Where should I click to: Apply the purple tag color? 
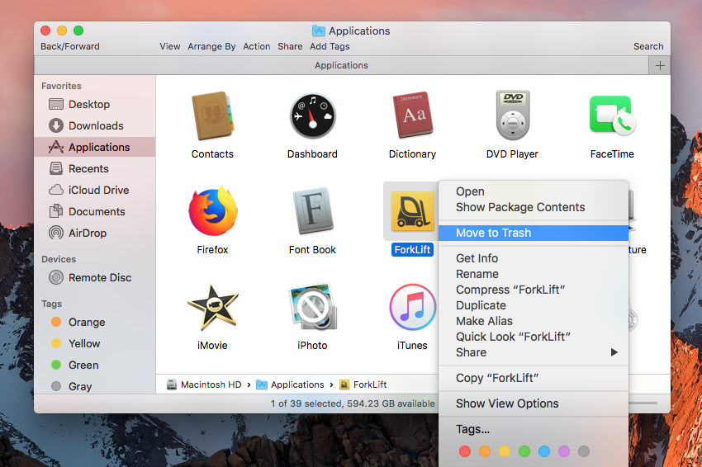coord(563,451)
